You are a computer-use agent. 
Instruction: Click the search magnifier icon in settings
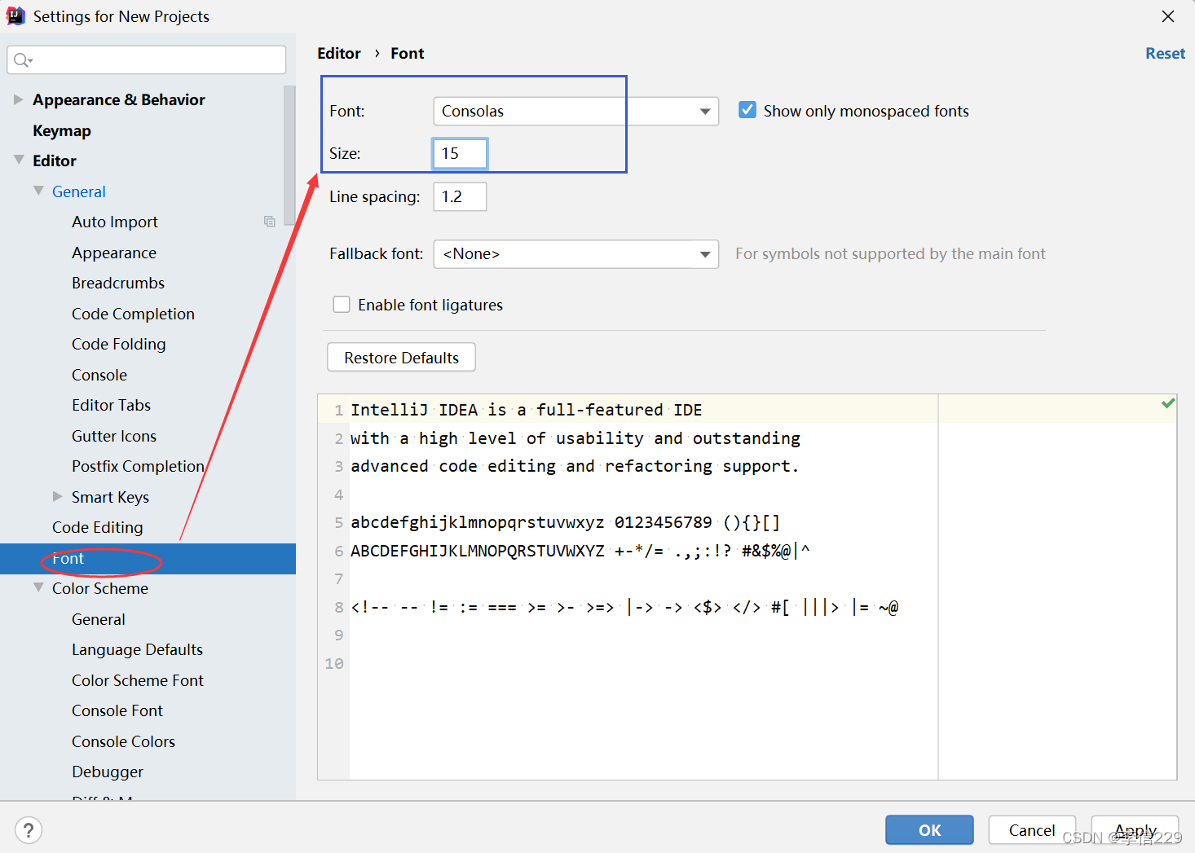pos(22,59)
